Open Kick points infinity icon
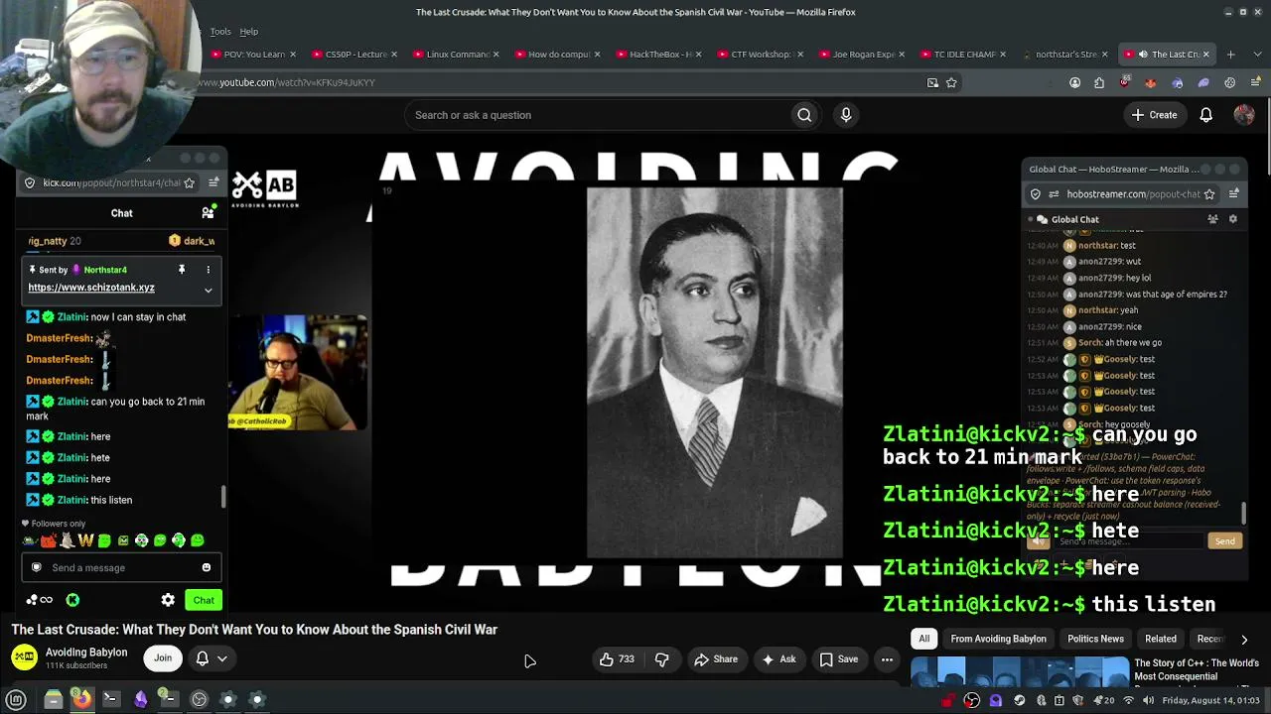Screen dimensions: 1271x714 [40, 600]
